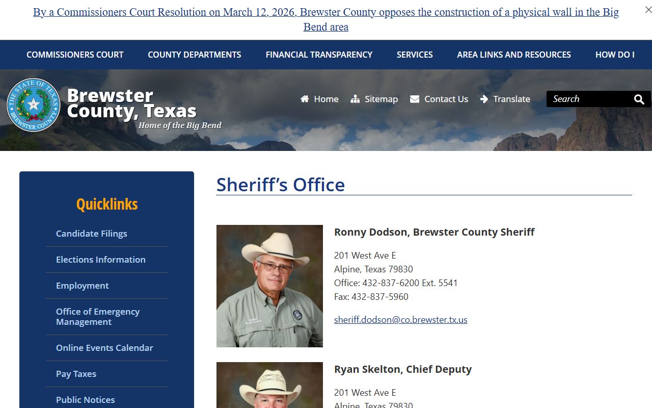Open Office of Emergency Management quicklink
The height and width of the screenshot is (408, 652).
(x=98, y=317)
